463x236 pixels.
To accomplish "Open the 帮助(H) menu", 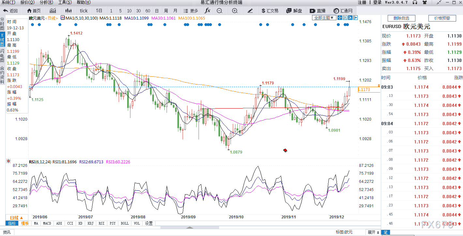I will (84, 2).
